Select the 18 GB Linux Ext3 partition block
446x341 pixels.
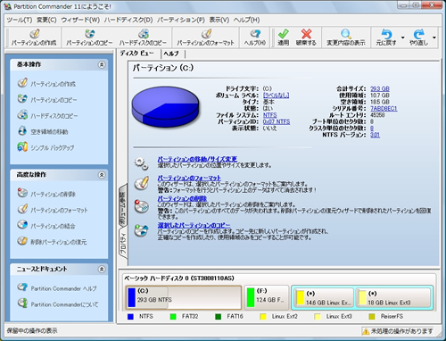point(393,297)
